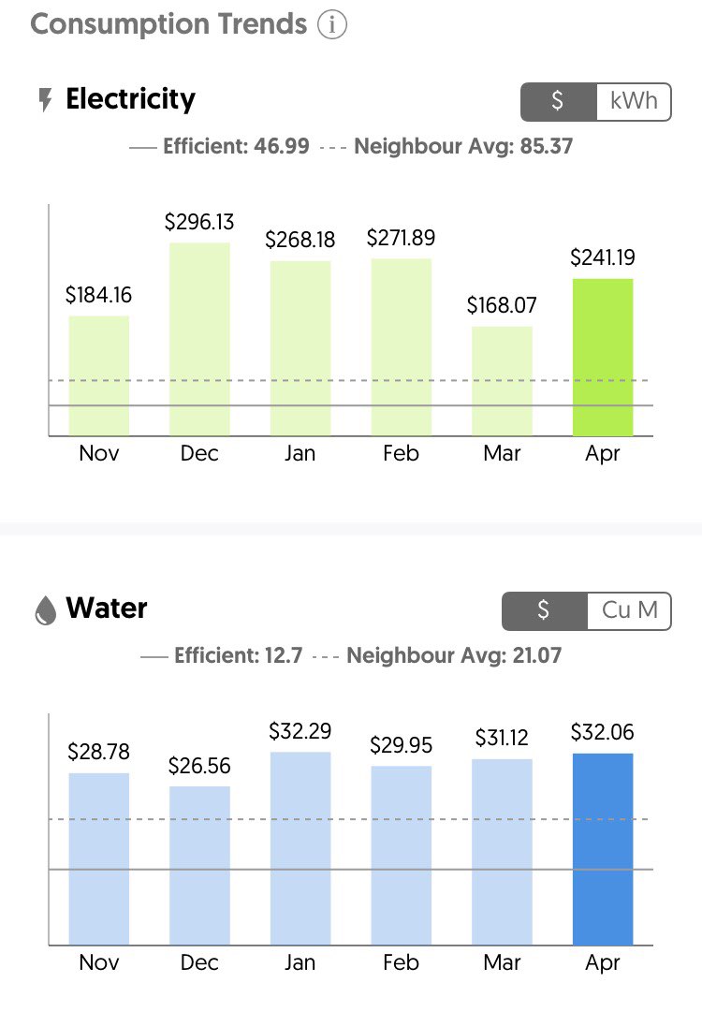Switch Electricity chart to kWh units
702x1012 pixels.
pyautogui.click(x=634, y=101)
